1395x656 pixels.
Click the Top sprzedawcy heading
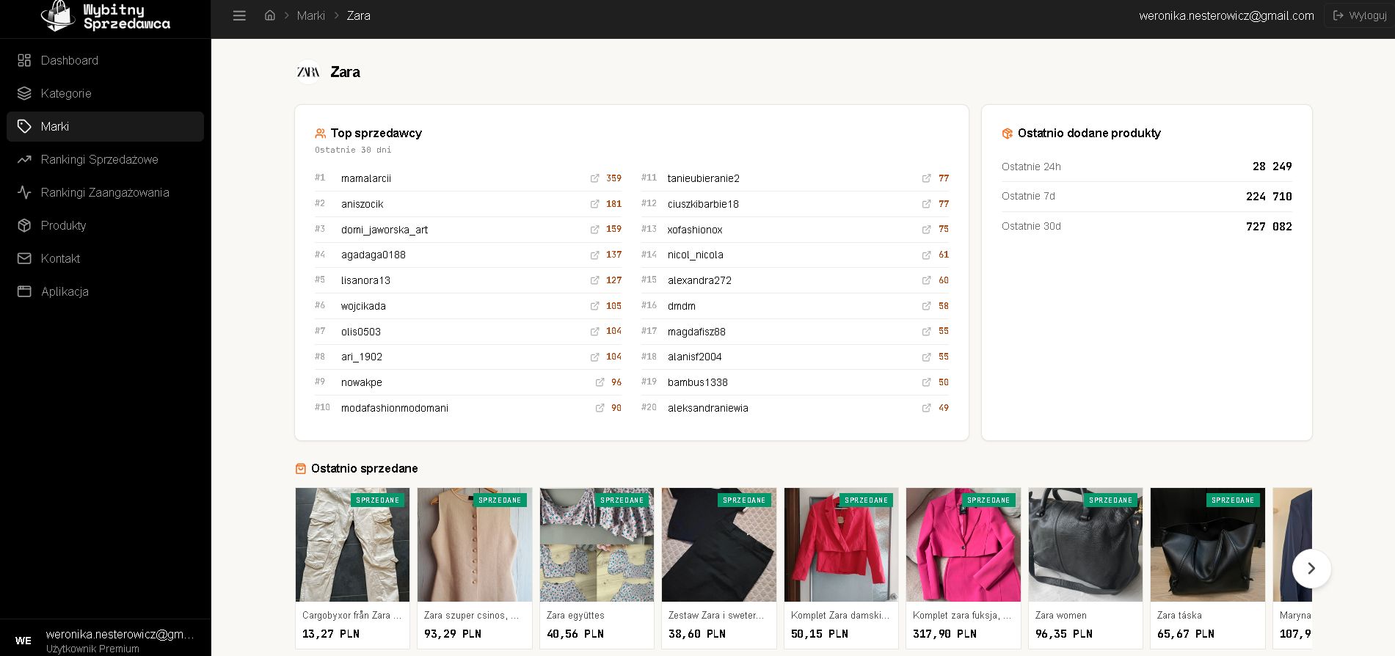(376, 133)
